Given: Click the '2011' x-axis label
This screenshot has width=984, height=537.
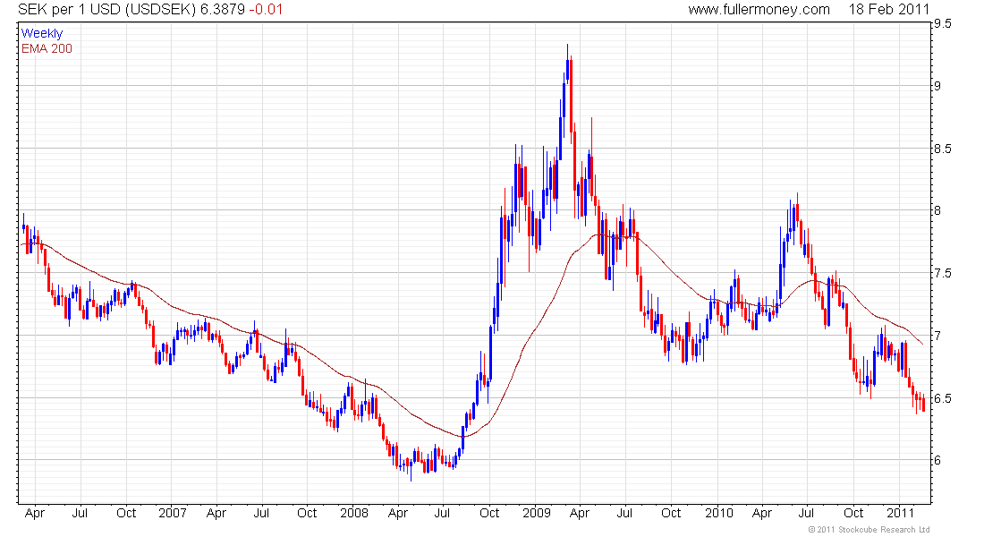Looking at the screenshot, I should click(x=900, y=513).
